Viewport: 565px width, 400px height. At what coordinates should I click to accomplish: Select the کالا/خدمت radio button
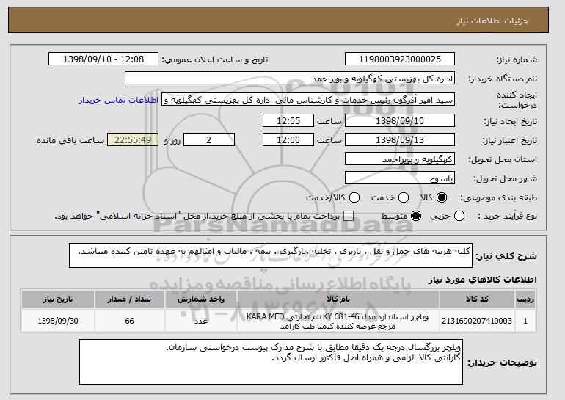tap(354, 197)
